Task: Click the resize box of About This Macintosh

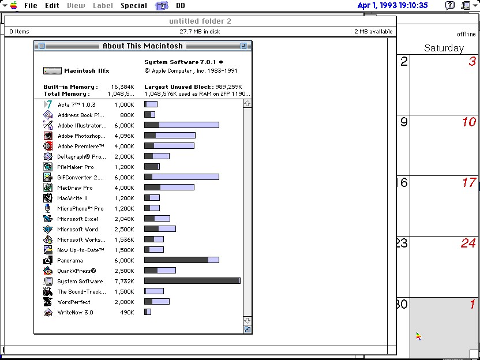Action: tap(247, 329)
